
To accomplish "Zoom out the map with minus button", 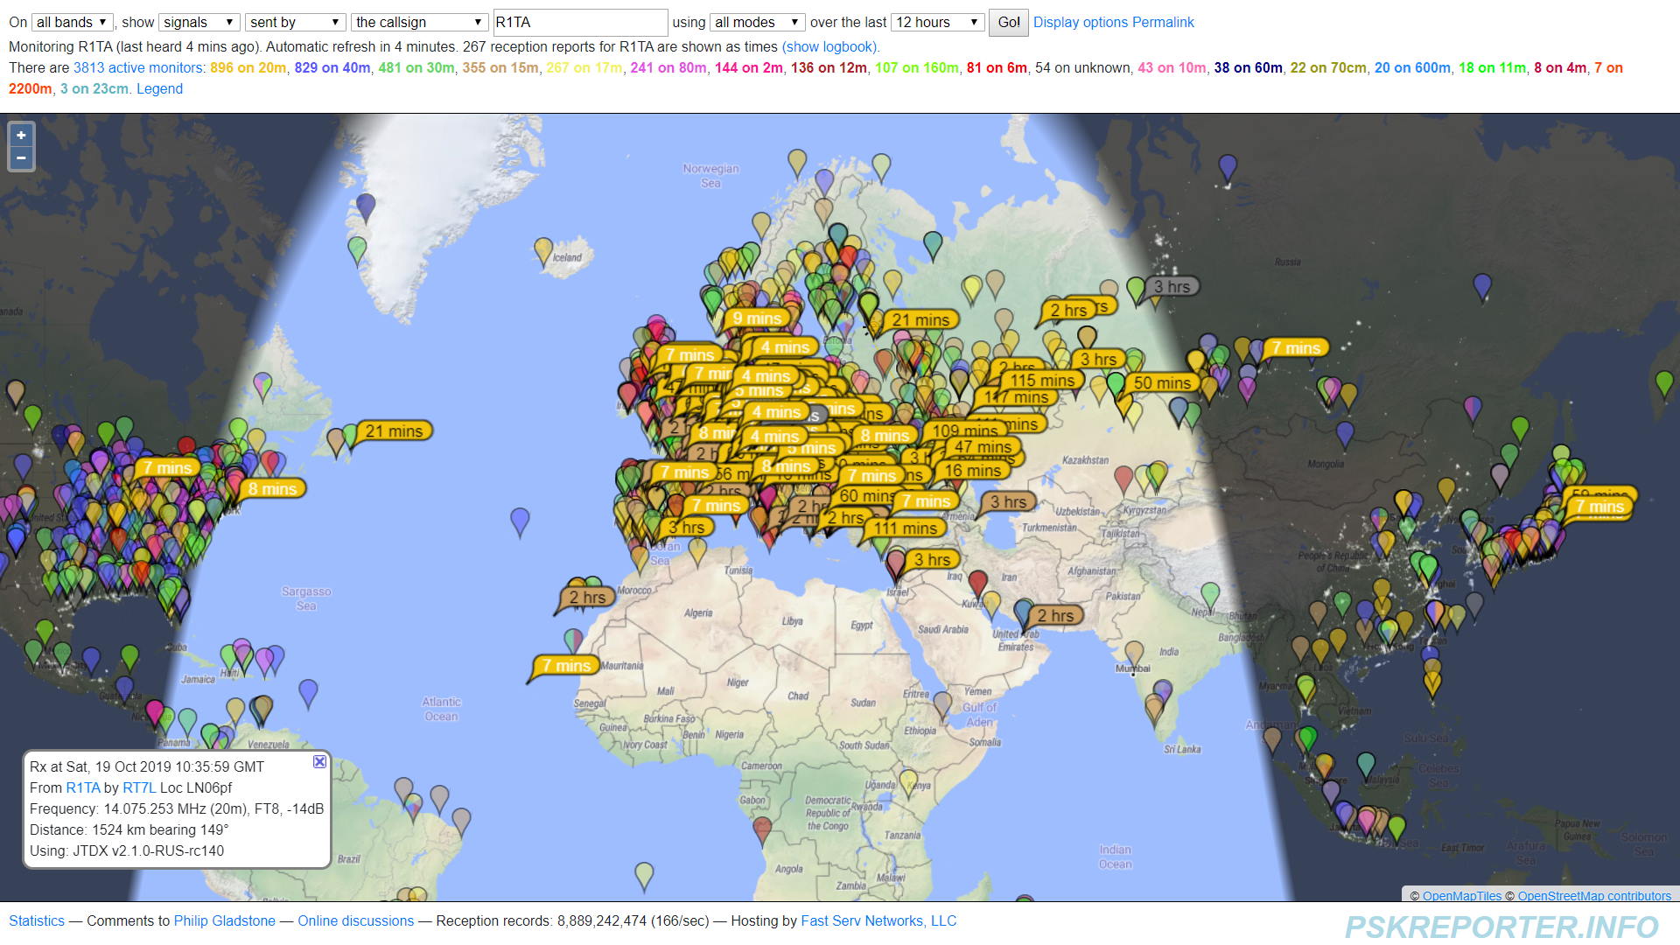I will [x=21, y=158].
